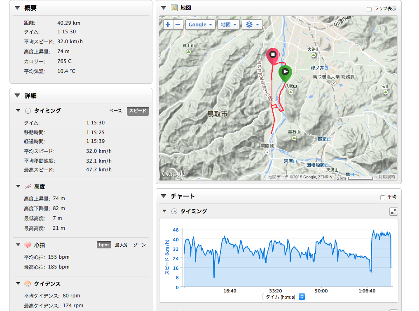Collapse the 概要 summary panel
This screenshot has height=311, width=419.
pos(17,8)
